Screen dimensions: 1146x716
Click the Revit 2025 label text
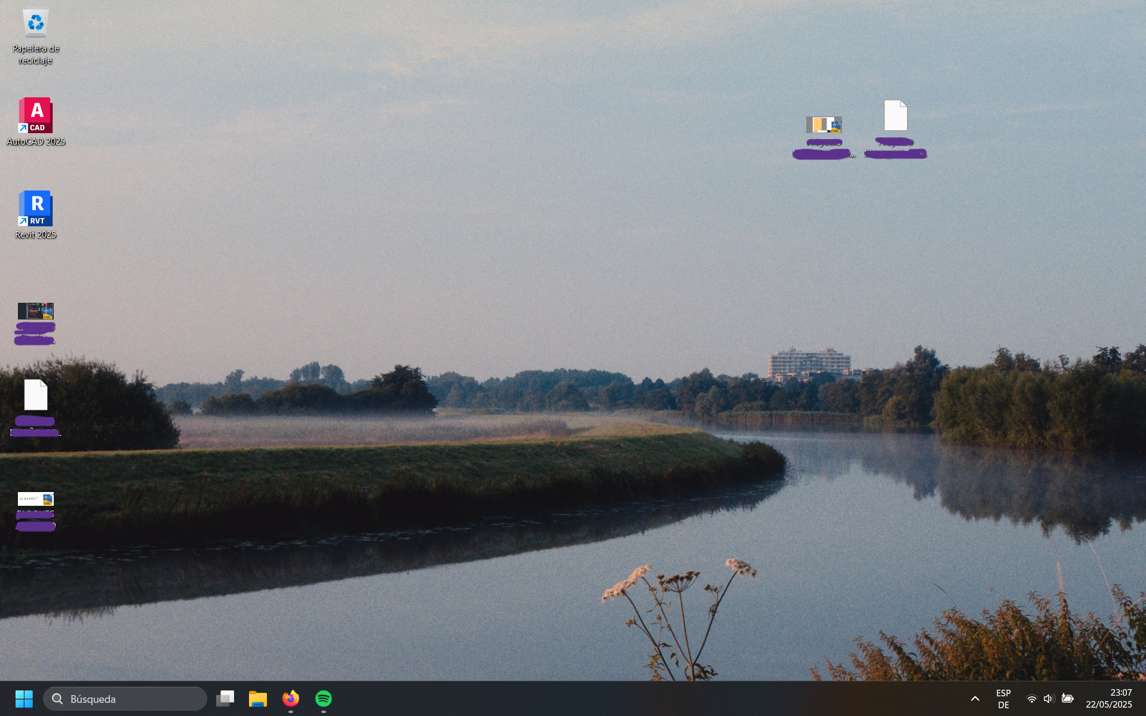(x=36, y=235)
